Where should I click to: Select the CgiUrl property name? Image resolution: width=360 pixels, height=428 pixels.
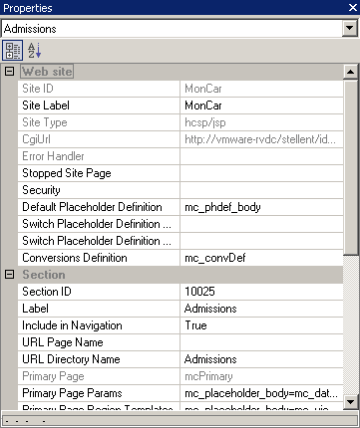point(36,139)
